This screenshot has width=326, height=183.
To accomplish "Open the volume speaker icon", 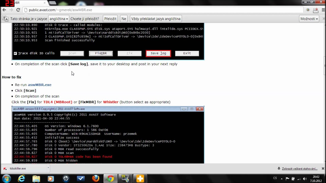I will 305,179.
